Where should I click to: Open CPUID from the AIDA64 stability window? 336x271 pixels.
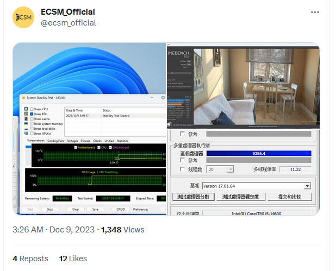click(121, 209)
